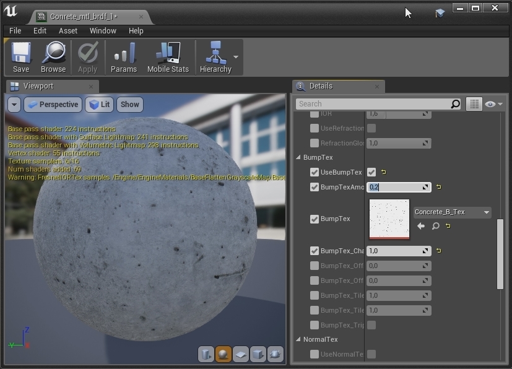Select sphere preview mesh in viewport
512x369 pixels.
coord(223,354)
